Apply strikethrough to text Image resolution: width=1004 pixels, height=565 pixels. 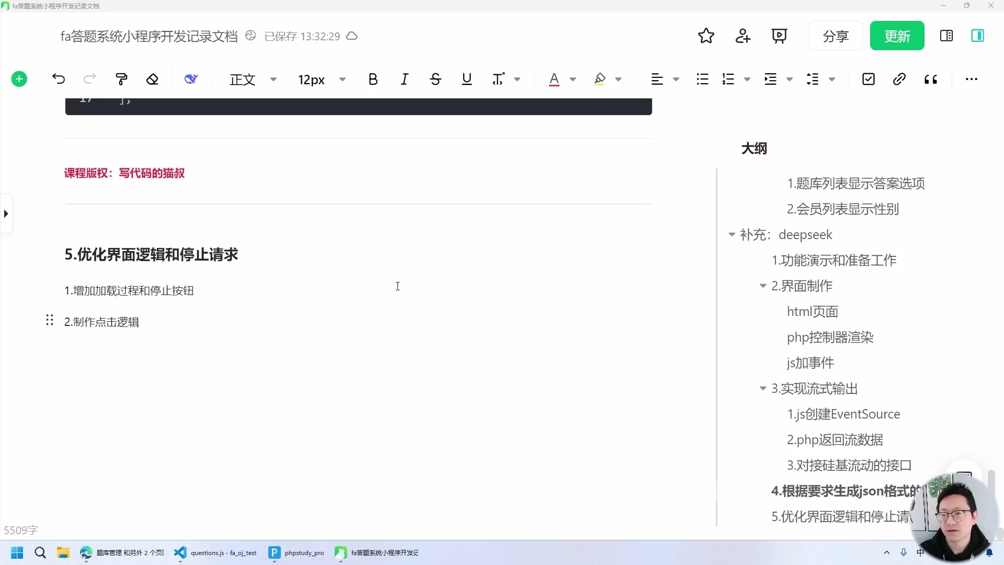point(436,79)
